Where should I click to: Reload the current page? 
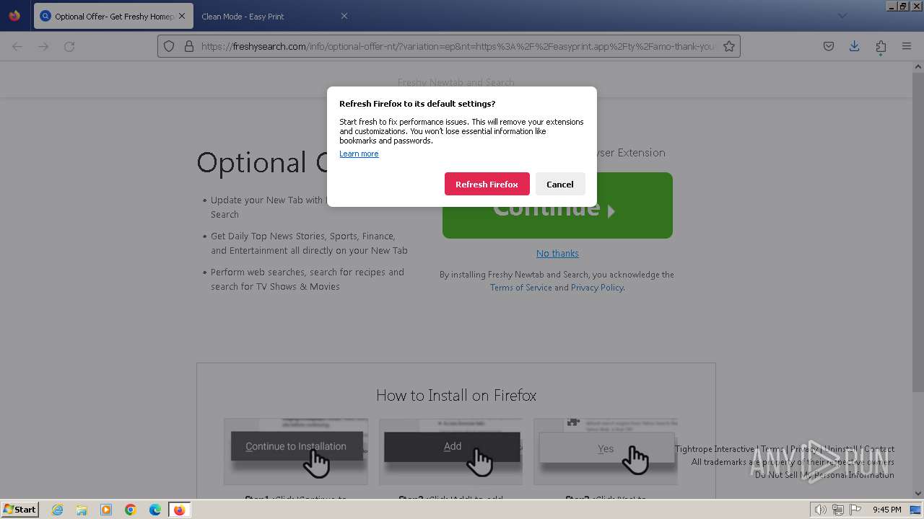(x=69, y=46)
